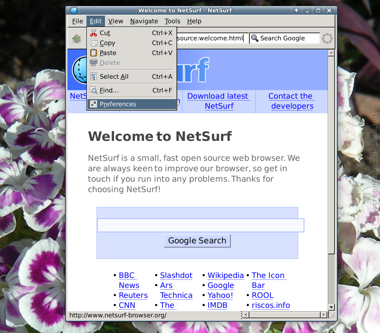Click the Search Google toolbar field
Screen dimensions: 380x333
pyautogui.click(x=285, y=38)
